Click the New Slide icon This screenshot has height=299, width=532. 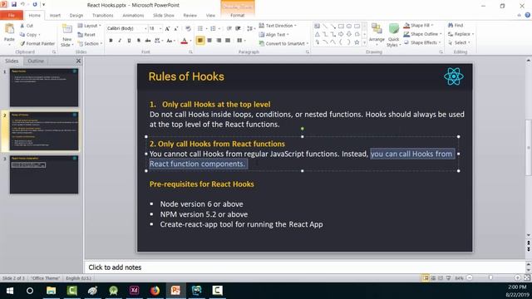click(x=66, y=30)
